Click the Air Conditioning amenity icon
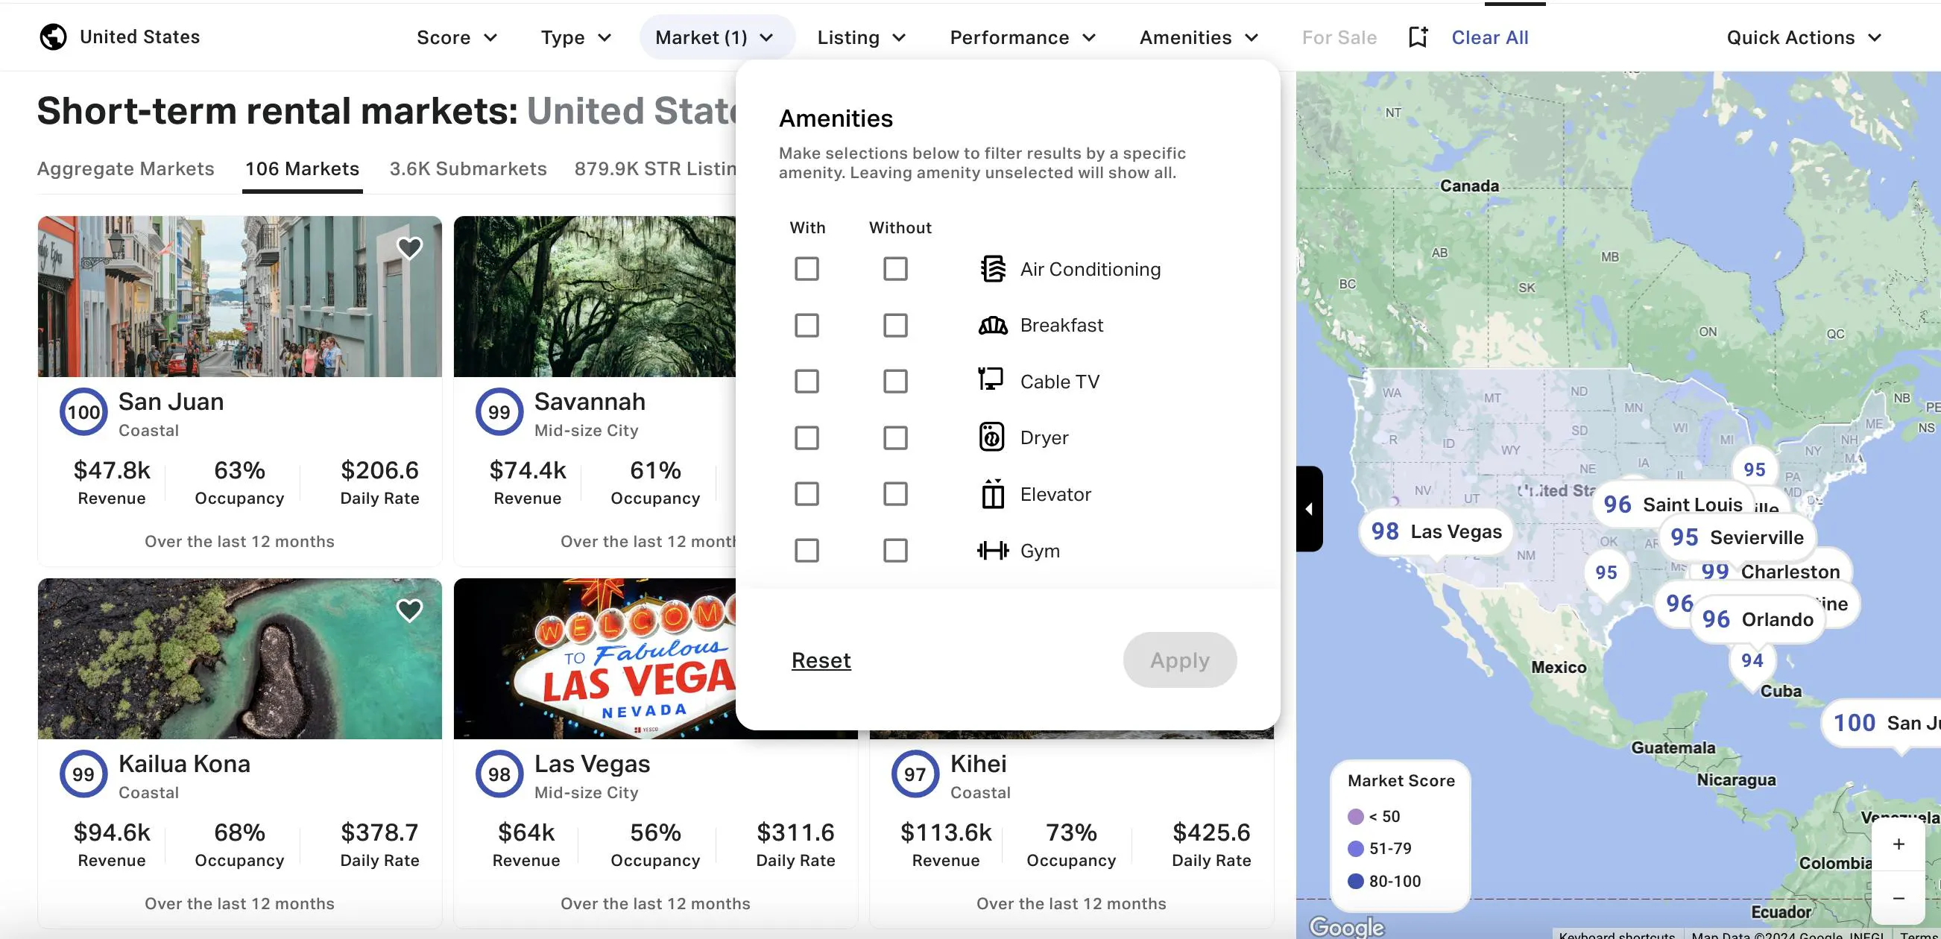The height and width of the screenshot is (939, 1941). [x=992, y=269]
